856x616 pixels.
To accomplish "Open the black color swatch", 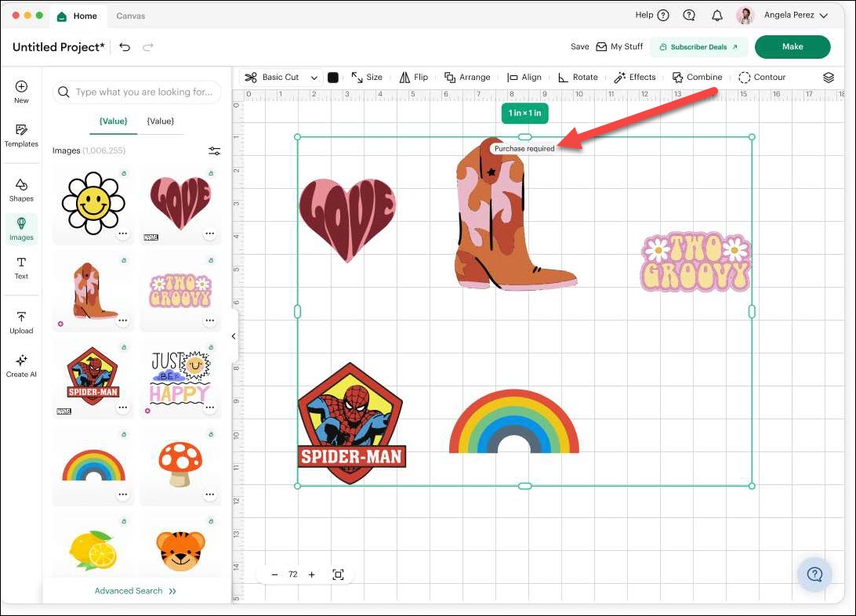I will 332,78.
